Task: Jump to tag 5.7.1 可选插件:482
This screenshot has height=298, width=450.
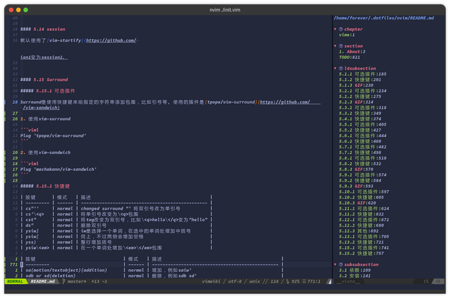Action: click(362, 147)
